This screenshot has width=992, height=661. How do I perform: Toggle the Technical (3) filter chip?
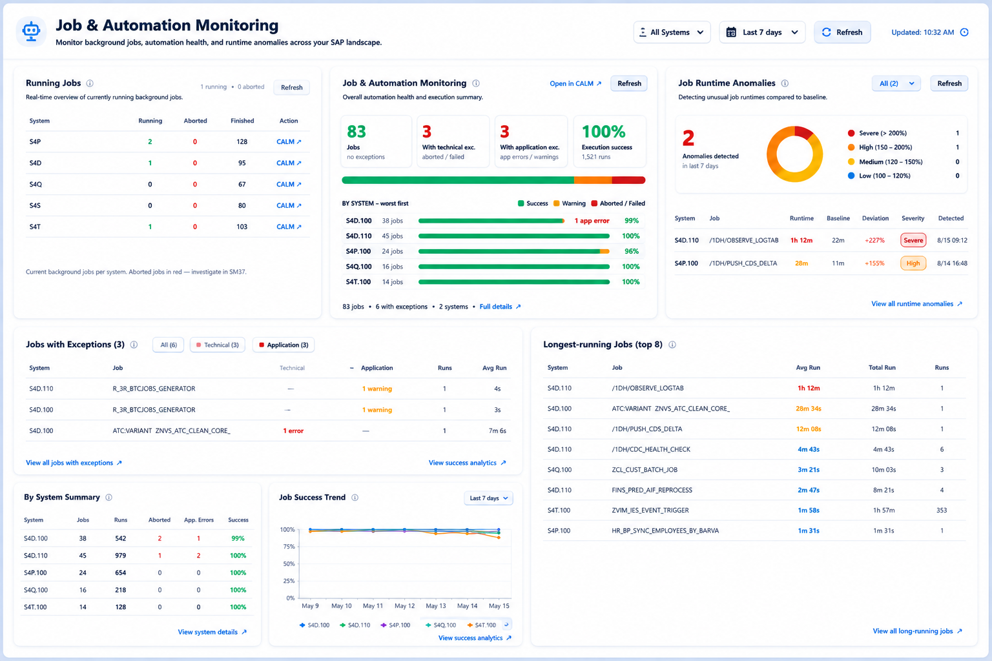(x=218, y=345)
